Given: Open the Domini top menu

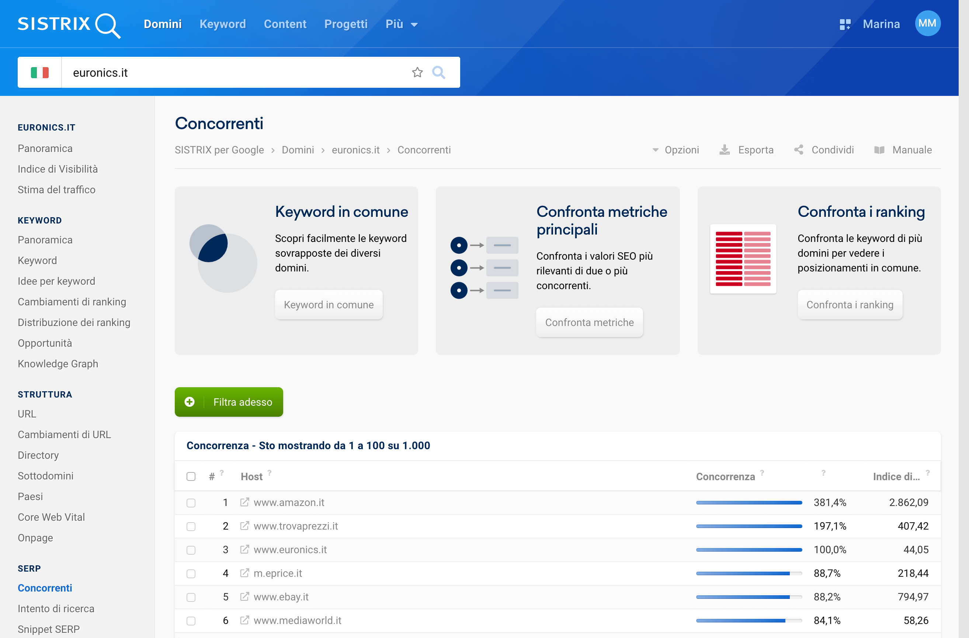Looking at the screenshot, I should point(163,24).
